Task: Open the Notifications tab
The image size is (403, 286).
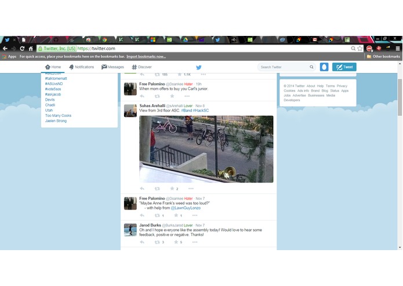Action: tap(81, 67)
